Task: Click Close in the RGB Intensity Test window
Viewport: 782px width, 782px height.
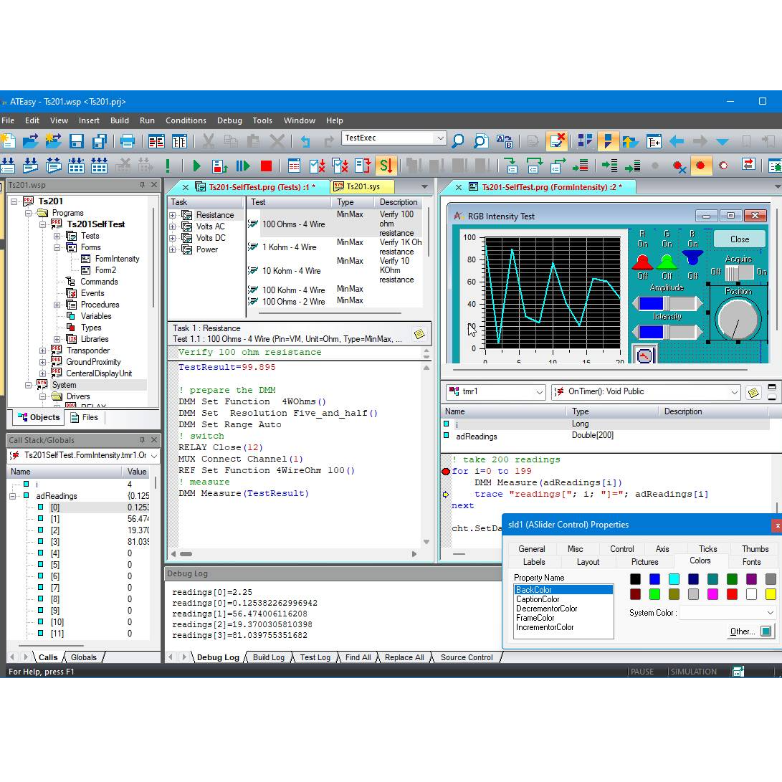Action: click(739, 239)
